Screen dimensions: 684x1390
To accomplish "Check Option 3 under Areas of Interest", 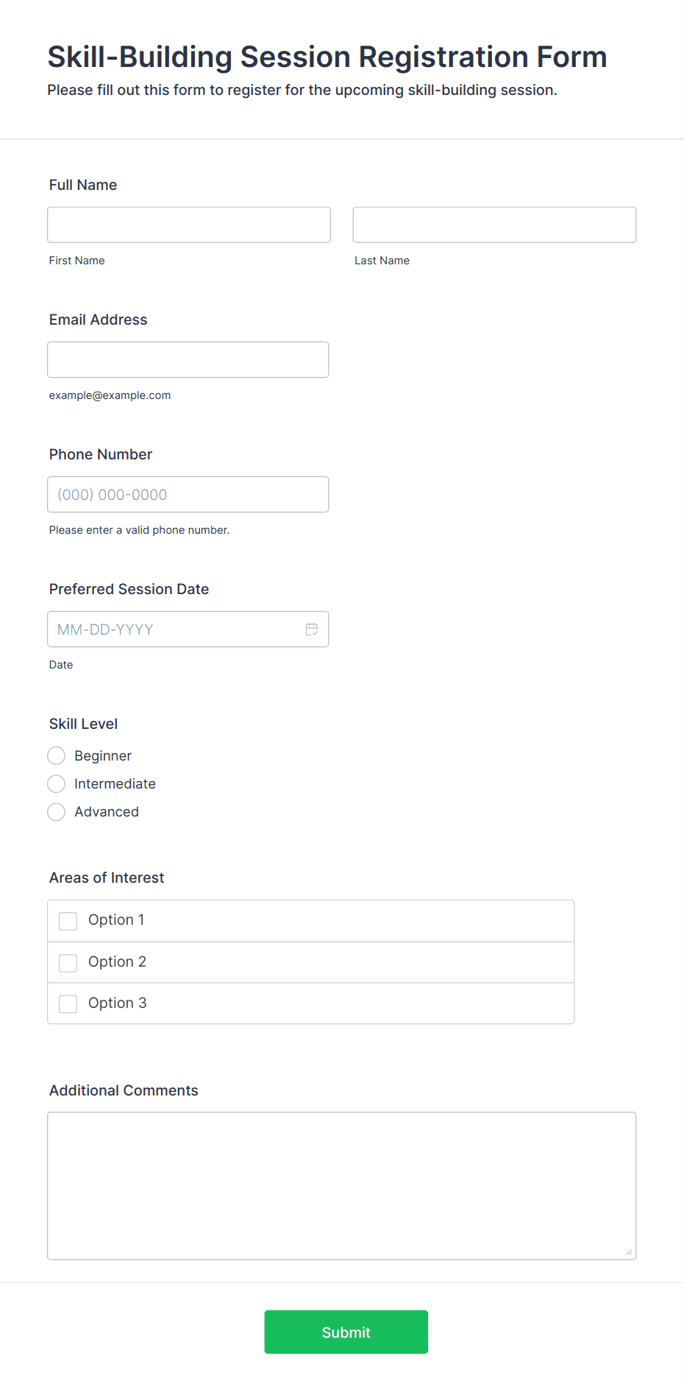I will pyautogui.click(x=68, y=1003).
